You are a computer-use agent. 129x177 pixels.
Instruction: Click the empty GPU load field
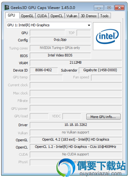point(39,116)
